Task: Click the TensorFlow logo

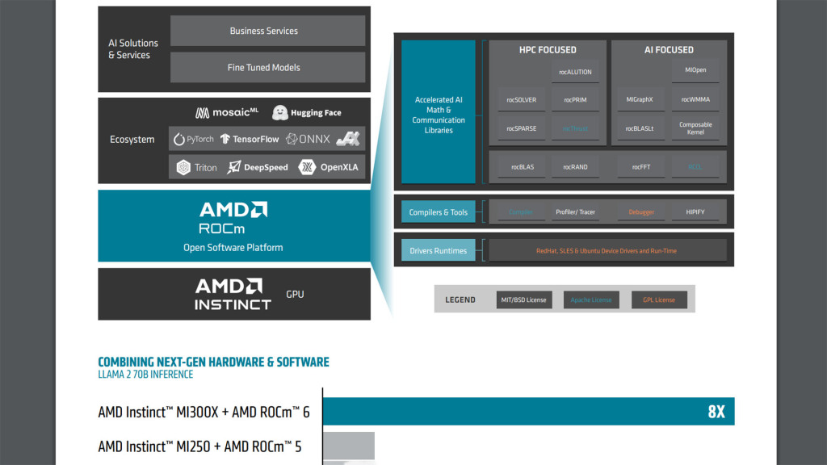Action: point(250,139)
